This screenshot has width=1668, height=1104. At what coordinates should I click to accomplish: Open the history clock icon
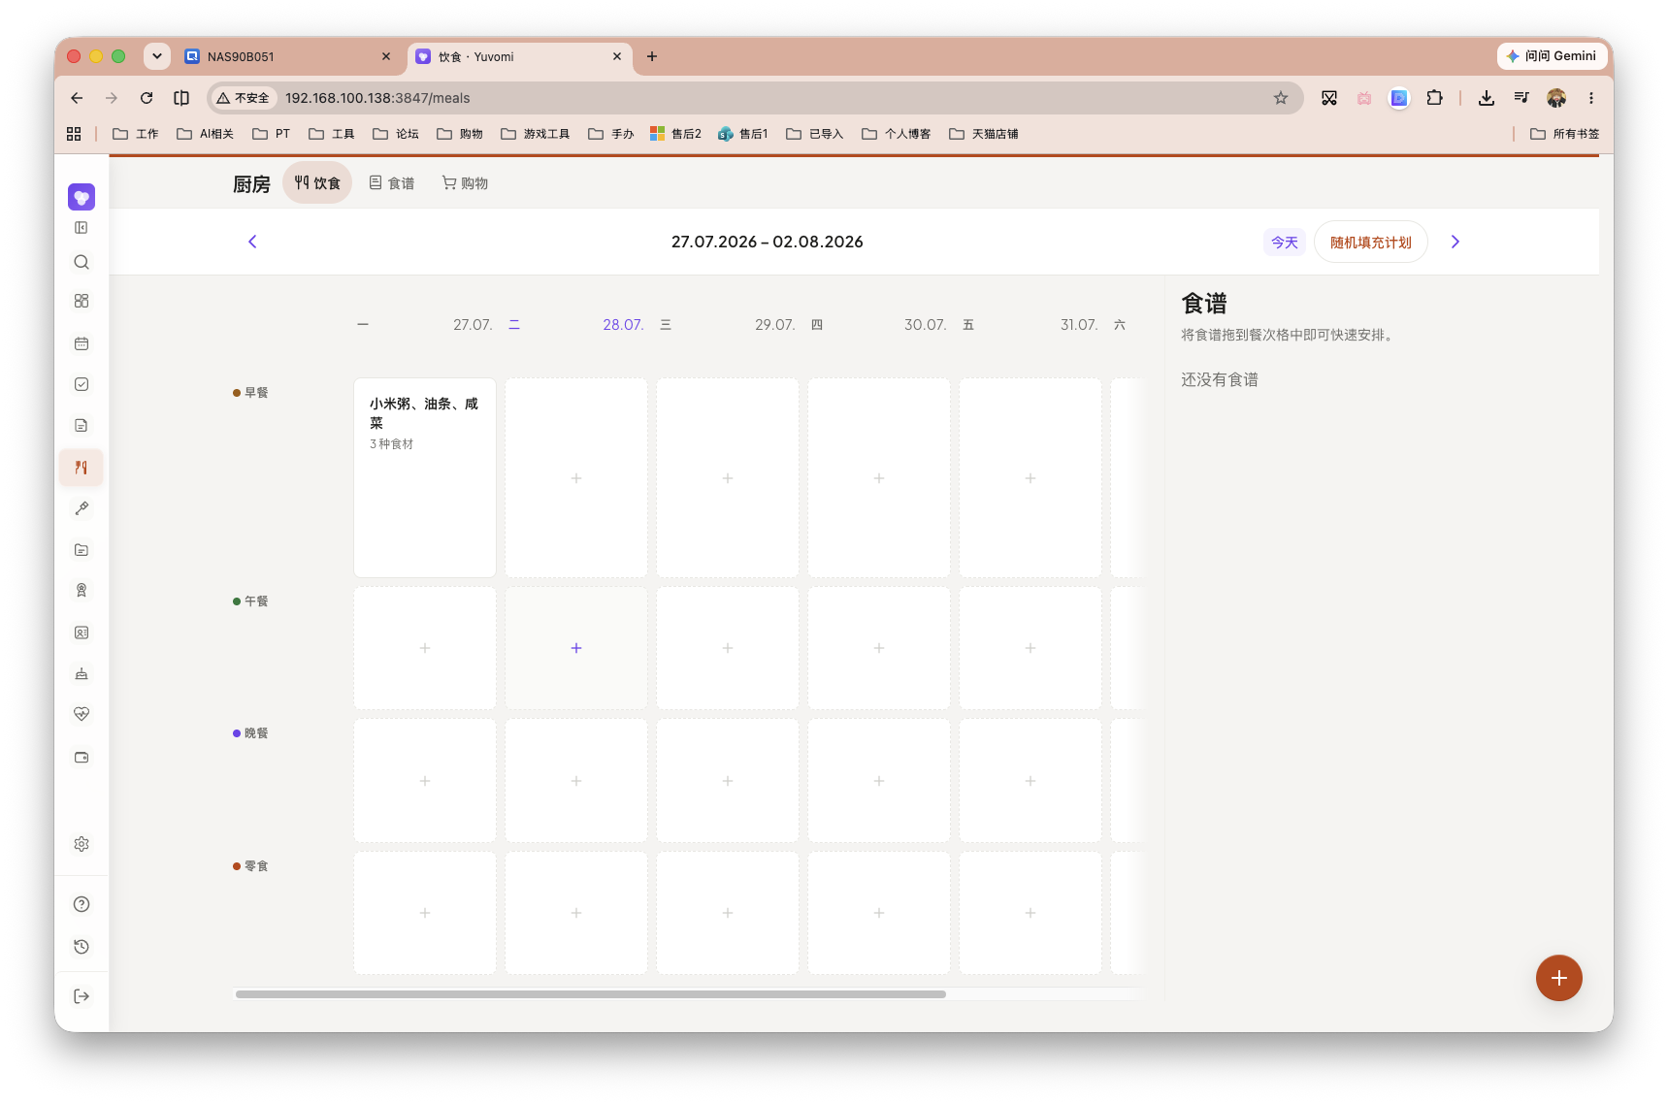82,947
